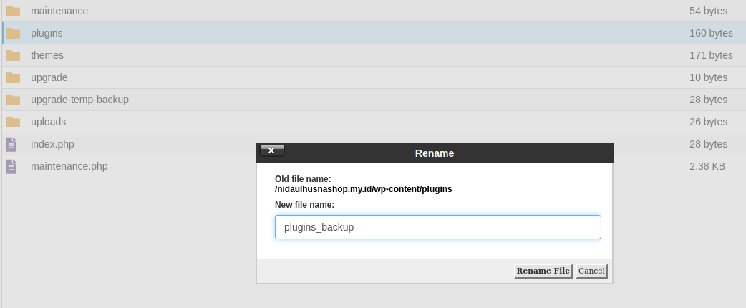
Task: Click the index.php file icon
Action: (11, 144)
